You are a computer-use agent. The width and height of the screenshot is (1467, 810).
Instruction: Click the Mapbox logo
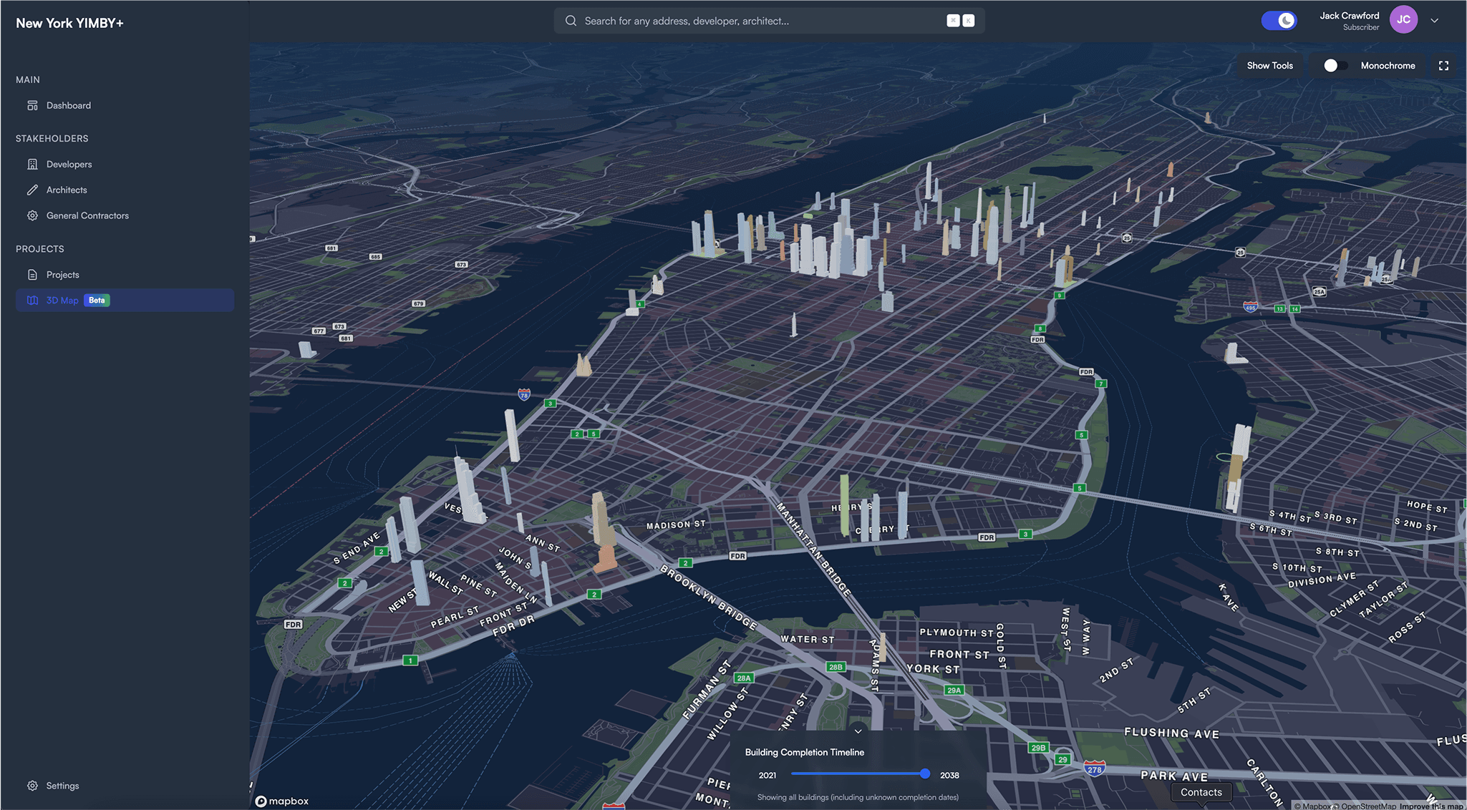click(282, 801)
